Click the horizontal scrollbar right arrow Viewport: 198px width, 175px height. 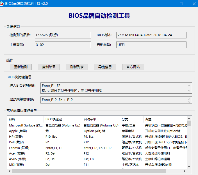click(x=185, y=171)
